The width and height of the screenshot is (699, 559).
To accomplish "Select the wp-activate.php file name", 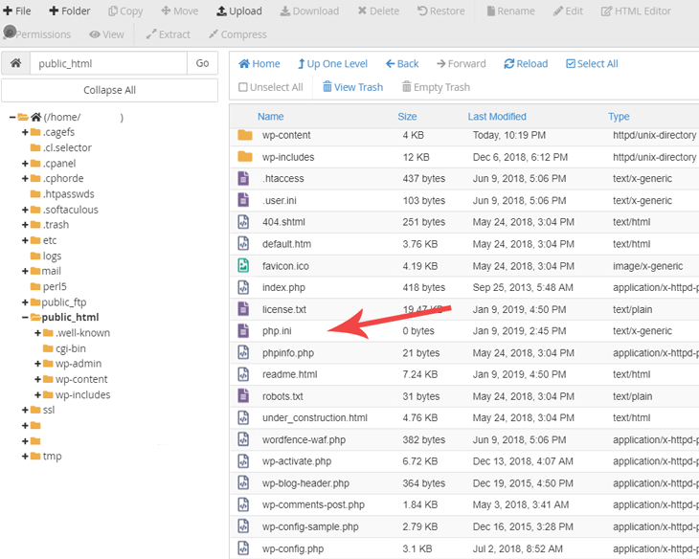I will tap(297, 461).
